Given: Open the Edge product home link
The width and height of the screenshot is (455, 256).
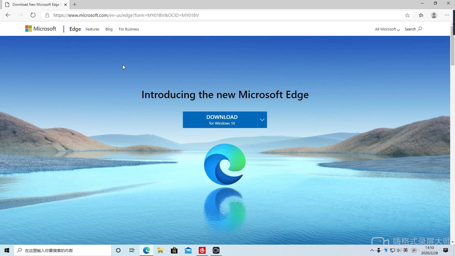Looking at the screenshot, I should click(x=75, y=29).
